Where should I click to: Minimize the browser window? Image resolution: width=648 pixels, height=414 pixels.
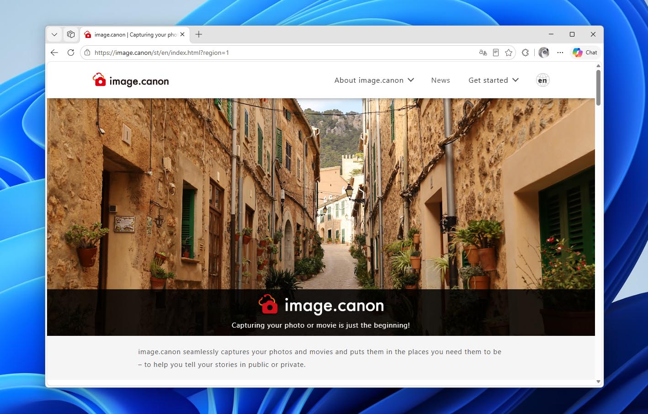click(x=551, y=34)
